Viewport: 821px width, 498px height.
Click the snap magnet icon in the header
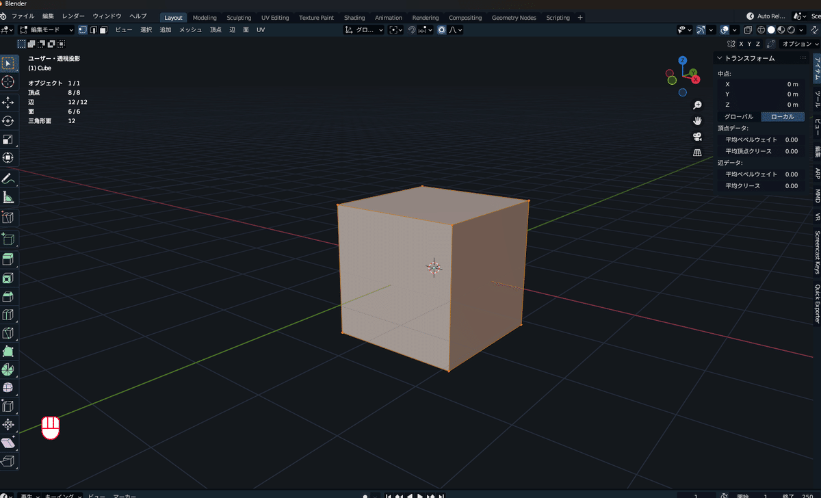click(410, 29)
